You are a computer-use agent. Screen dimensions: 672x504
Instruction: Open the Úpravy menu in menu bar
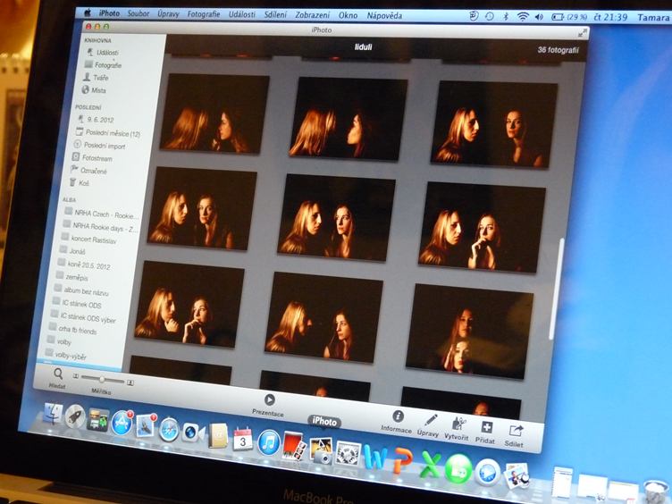168,14
